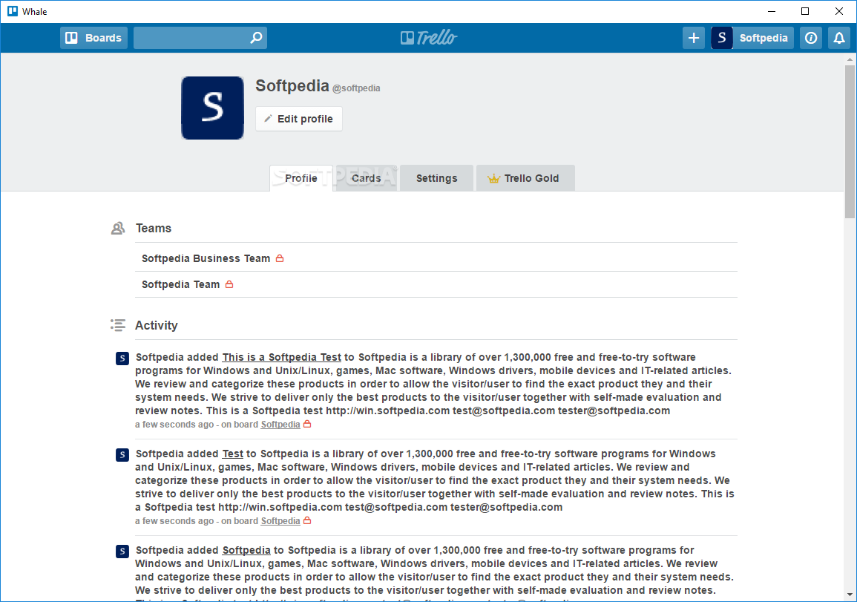The height and width of the screenshot is (602, 857).
Task: Open Softpedia board link under second activity
Action: [x=280, y=521]
